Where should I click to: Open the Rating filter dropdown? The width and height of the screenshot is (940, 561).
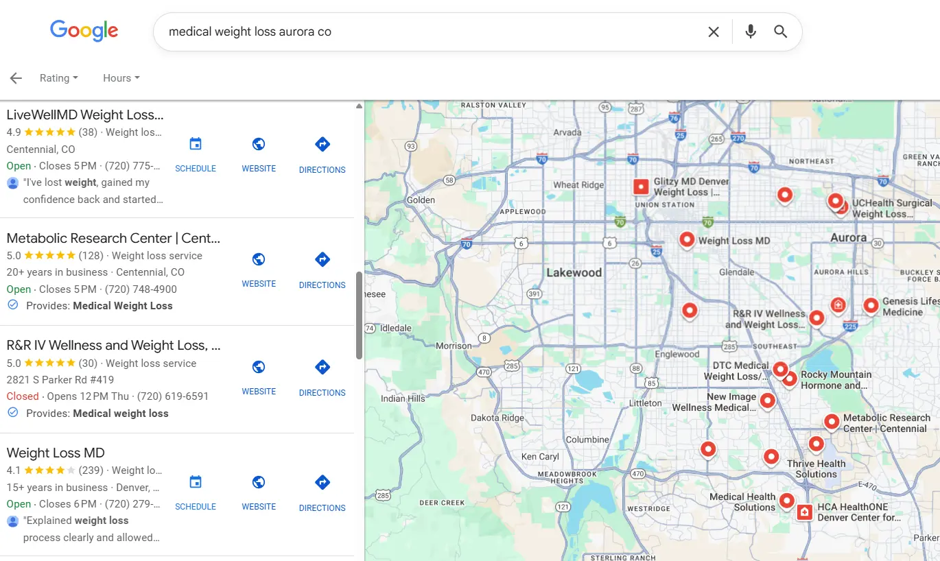click(x=58, y=78)
